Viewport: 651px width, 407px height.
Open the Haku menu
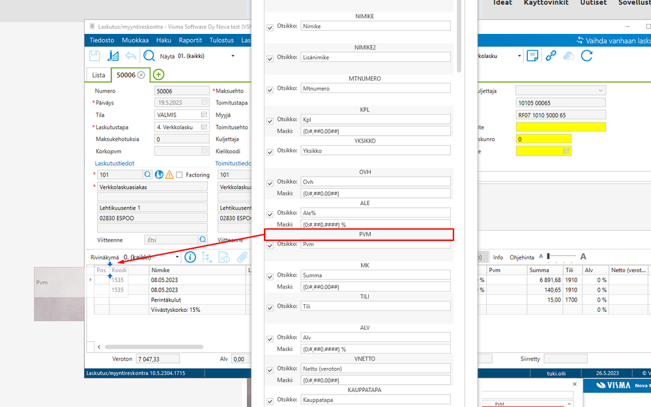pyautogui.click(x=164, y=40)
